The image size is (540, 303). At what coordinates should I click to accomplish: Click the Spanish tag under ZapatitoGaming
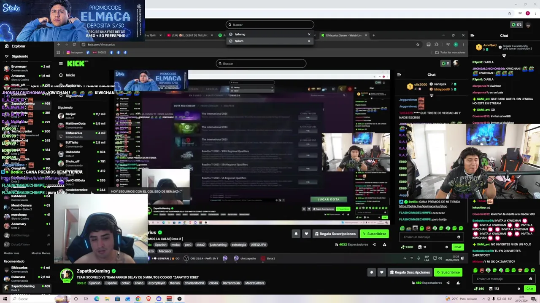coord(95,283)
